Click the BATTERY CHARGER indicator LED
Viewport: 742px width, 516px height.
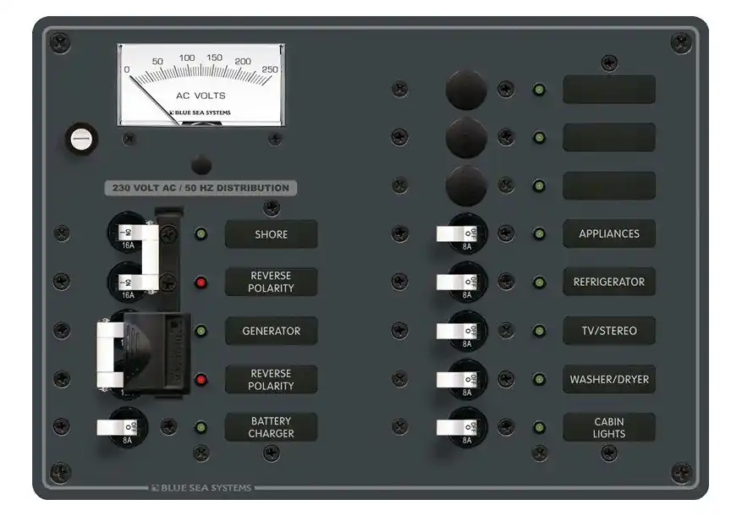pyautogui.click(x=201, y=427)
